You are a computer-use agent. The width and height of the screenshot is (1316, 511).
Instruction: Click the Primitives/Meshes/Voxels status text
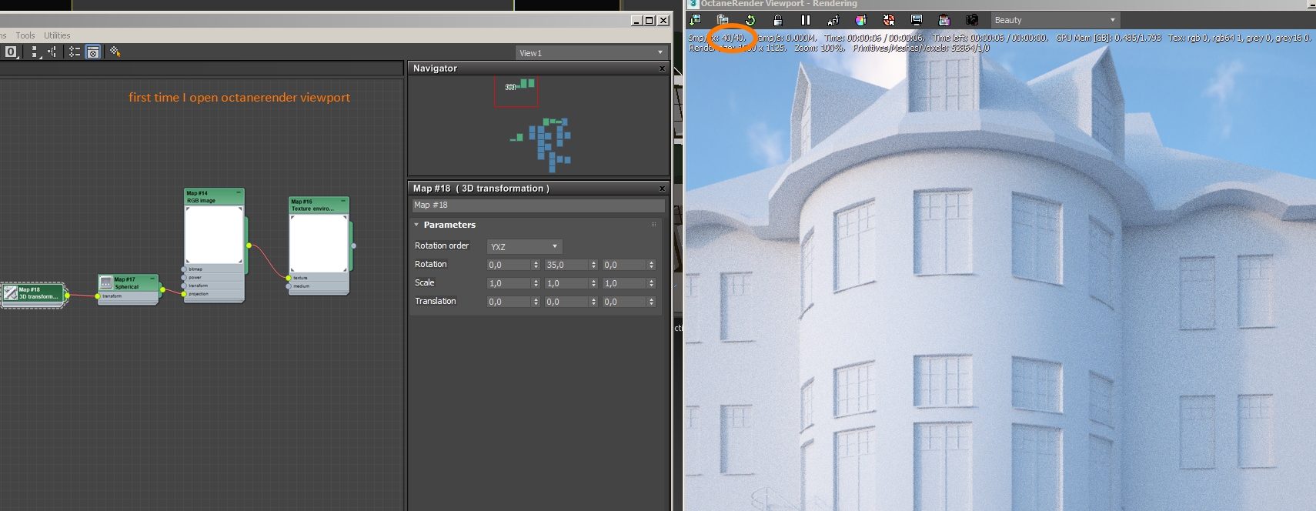tap(921, 48)
